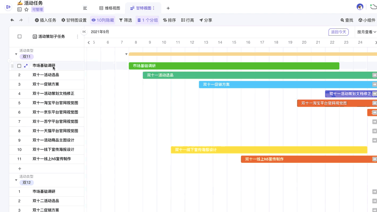377x212 pixels.
Task: Click the add new view plus icon
Action: (168, 8)
